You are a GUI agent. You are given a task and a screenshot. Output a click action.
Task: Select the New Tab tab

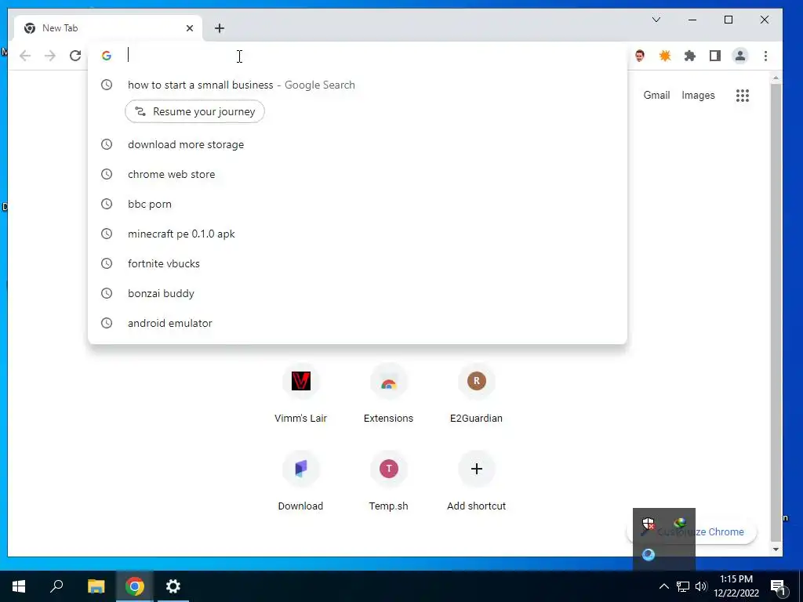pos(107,28)
